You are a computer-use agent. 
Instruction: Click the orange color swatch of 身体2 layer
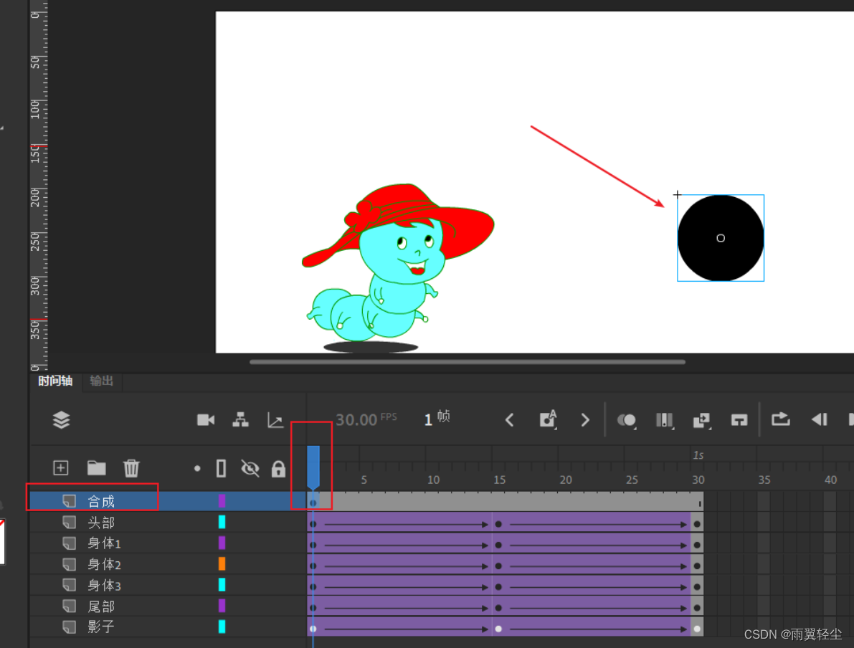pyautogui.click(x=222, y=563)
